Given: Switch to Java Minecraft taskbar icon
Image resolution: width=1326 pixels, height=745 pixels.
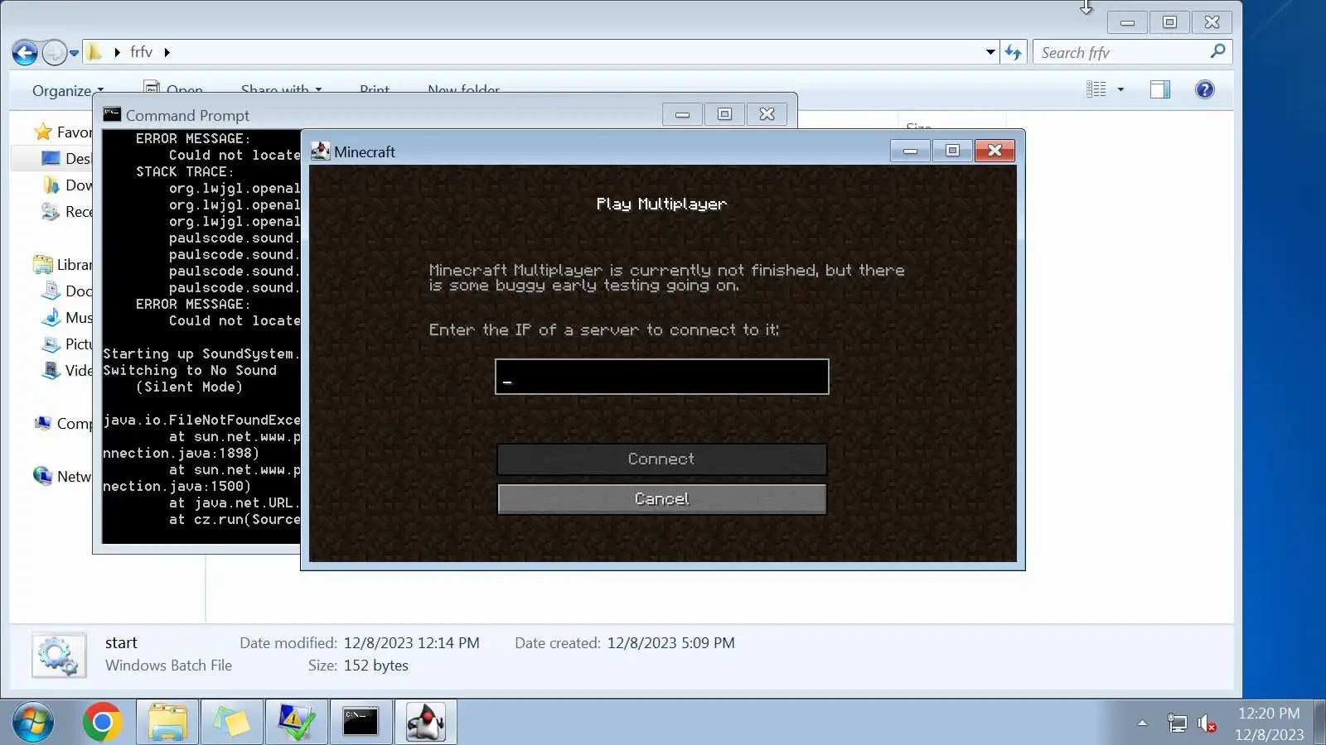Looking at the screenshot, I should [425, 723].
